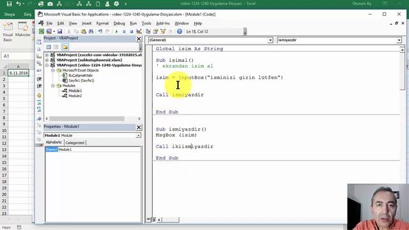Click the blue Help question mark icon
This screenshot has width=409, height=230.
pos(180,31)
